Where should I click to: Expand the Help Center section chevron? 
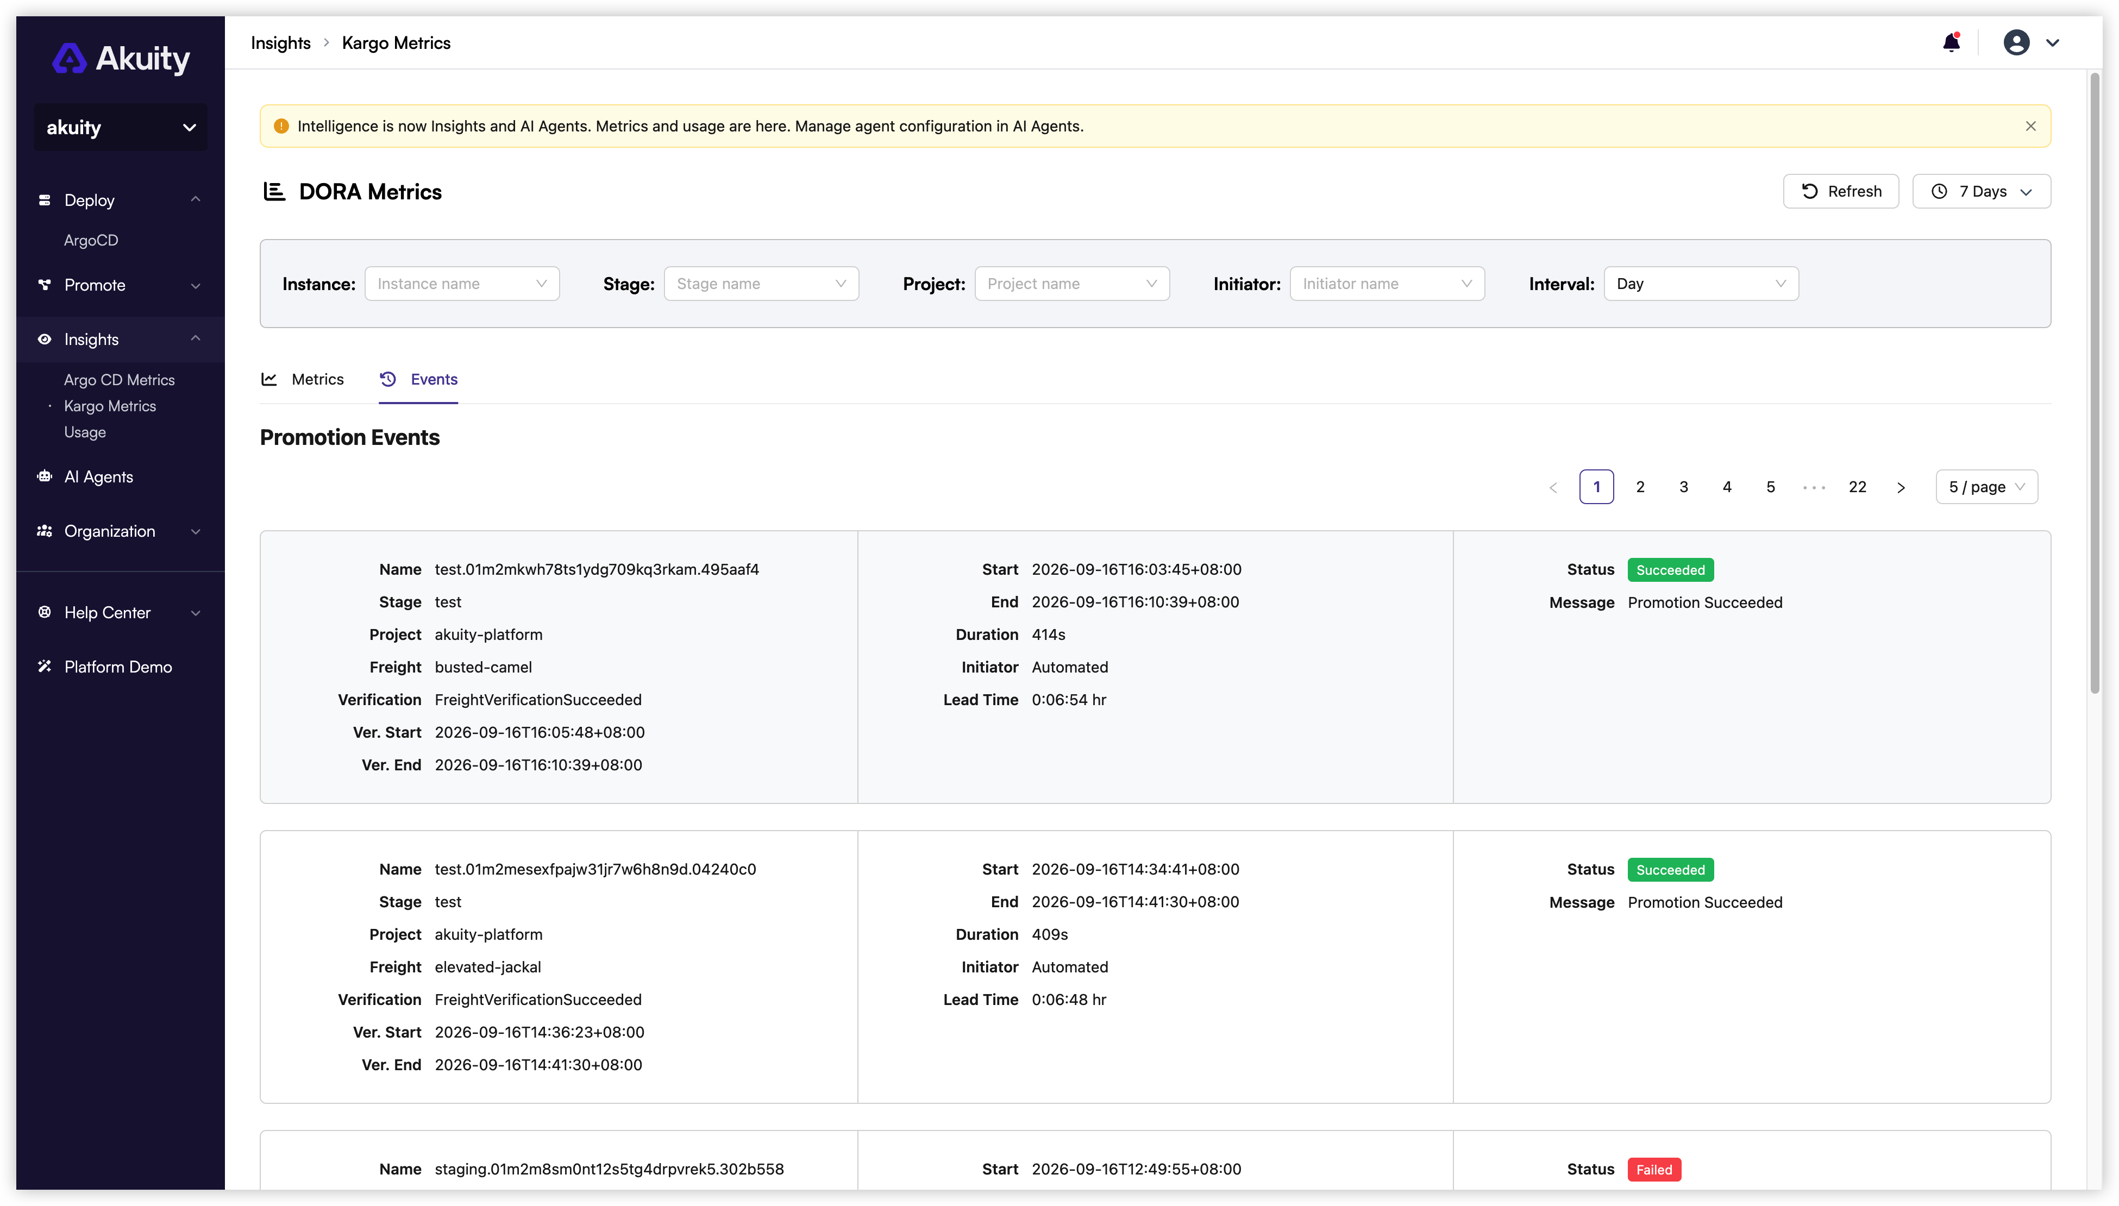click(x=196, y=613)
